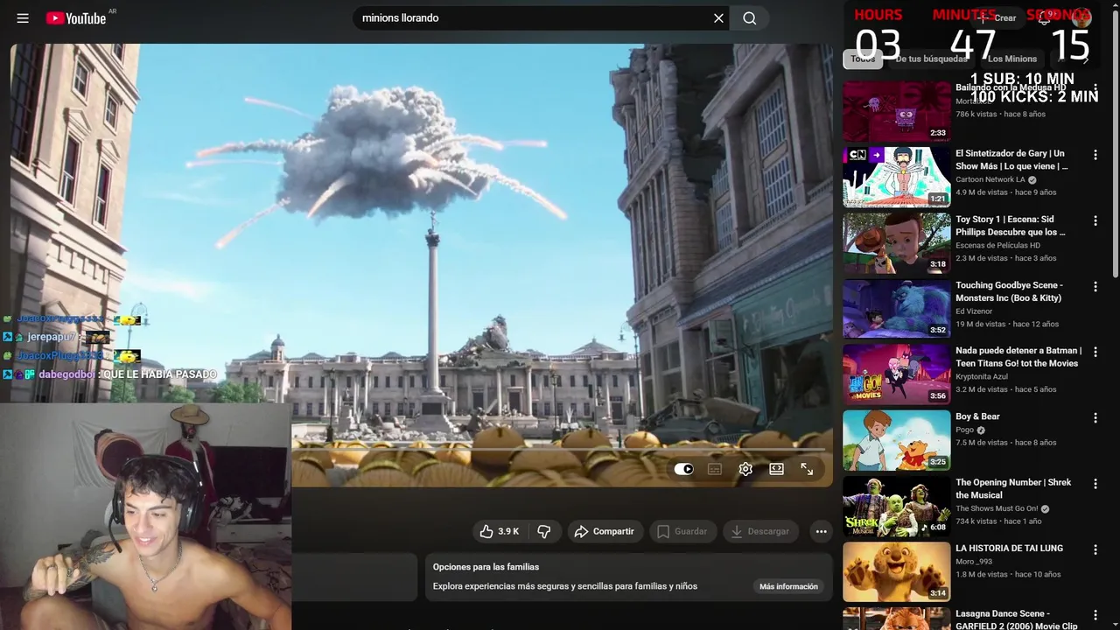Screen dimensions: 1120x630
Task: Open Toy Story 1 Sid Phillips thumbnail
Action: click(x=896, y=242)
